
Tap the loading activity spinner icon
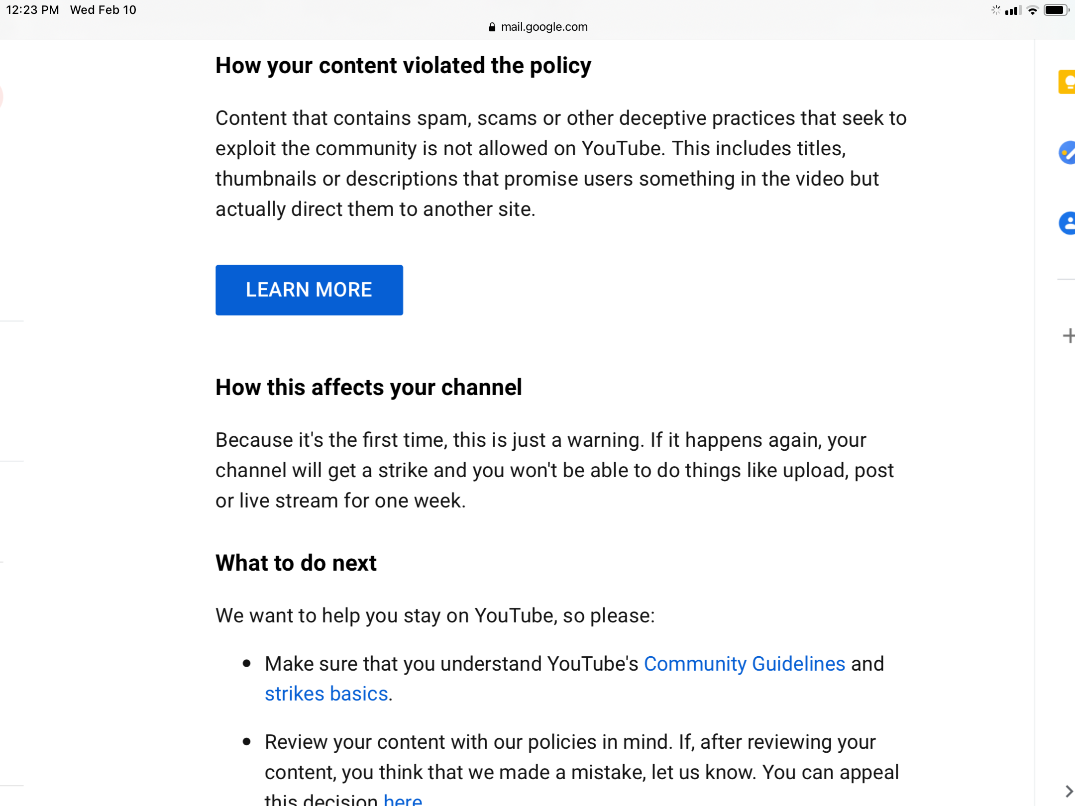pos(995,10)
